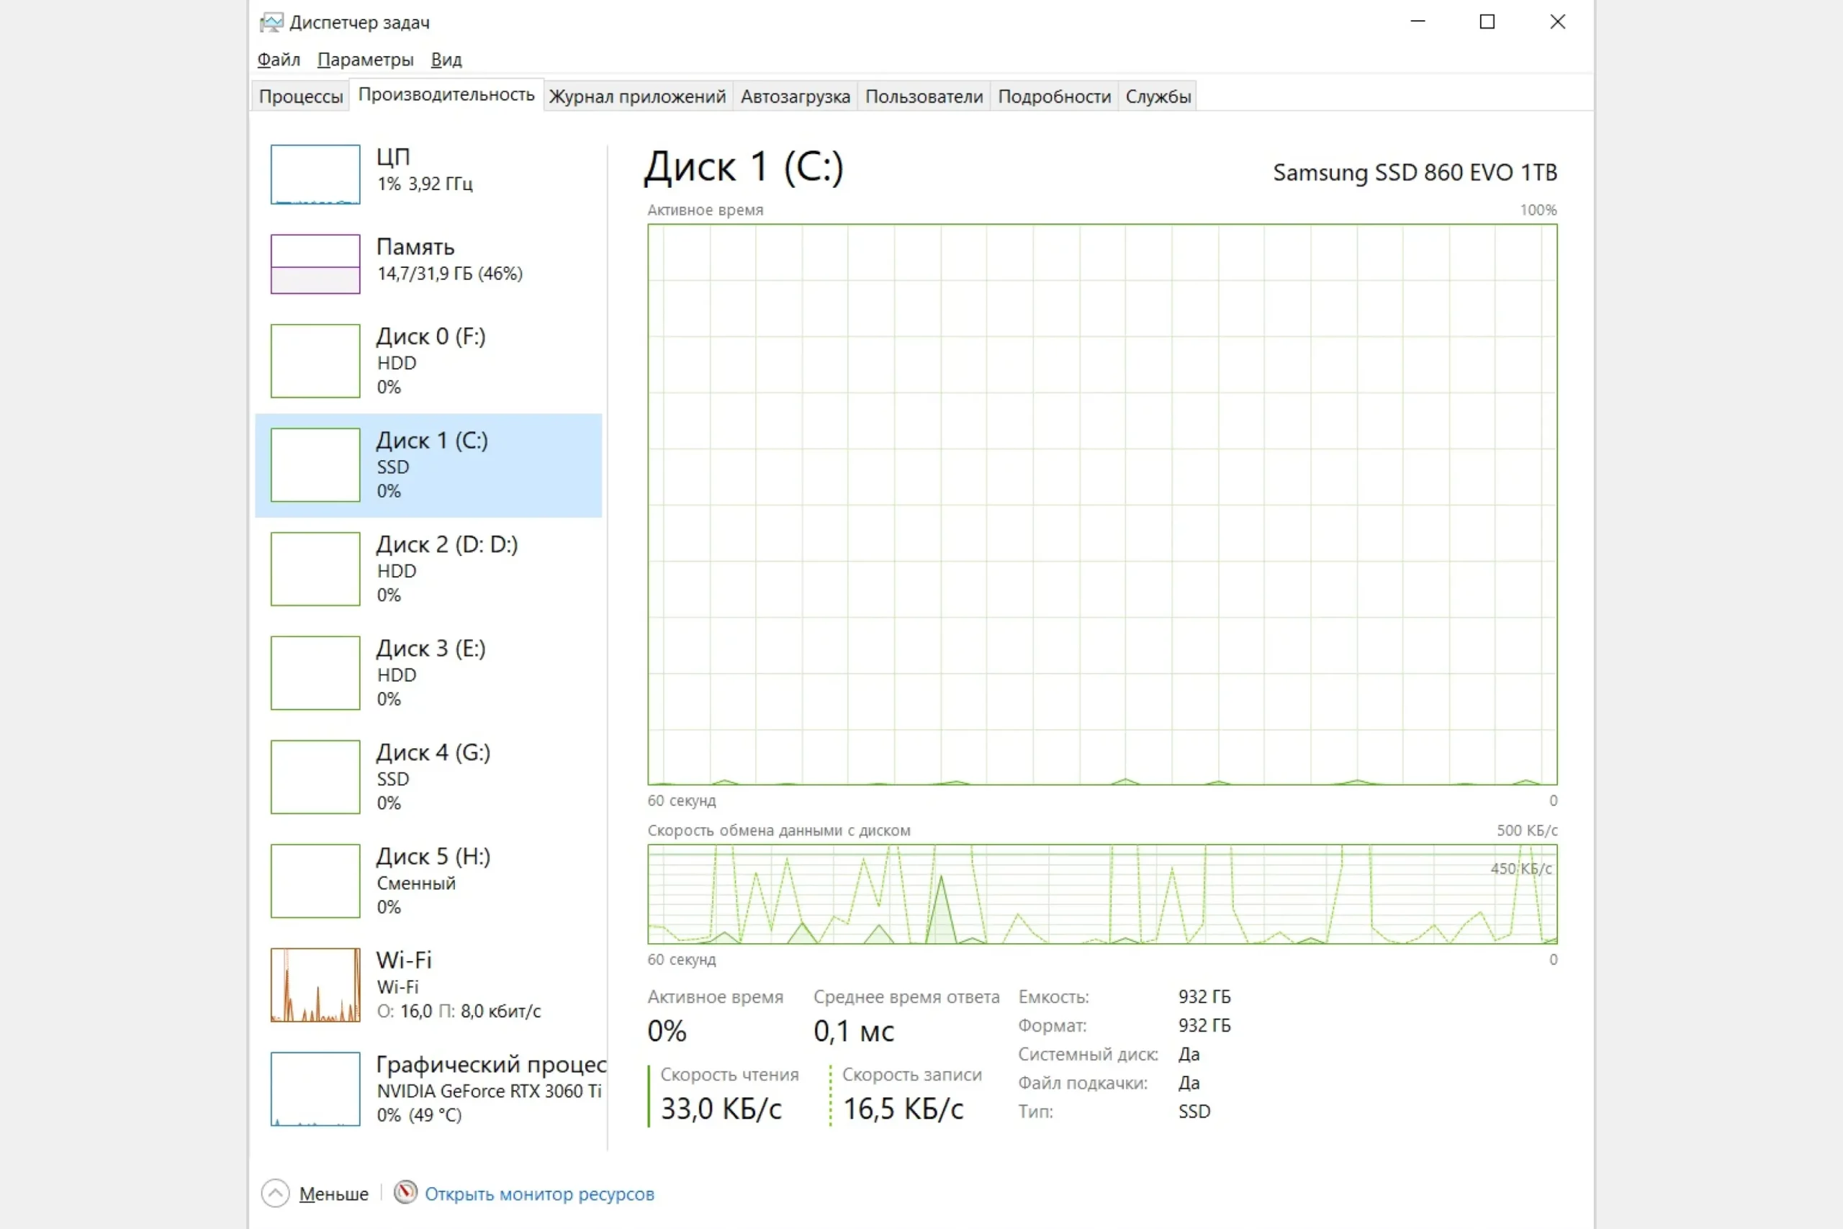Open the Службы tab
The image size is (1843, 1229).
(1158, 96)
